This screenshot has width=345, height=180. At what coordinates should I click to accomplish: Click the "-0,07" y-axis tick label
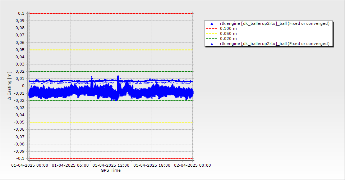point(19,137)
